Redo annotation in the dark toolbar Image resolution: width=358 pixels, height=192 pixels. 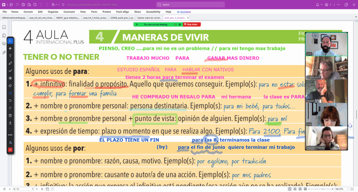[x=10, y=108]
